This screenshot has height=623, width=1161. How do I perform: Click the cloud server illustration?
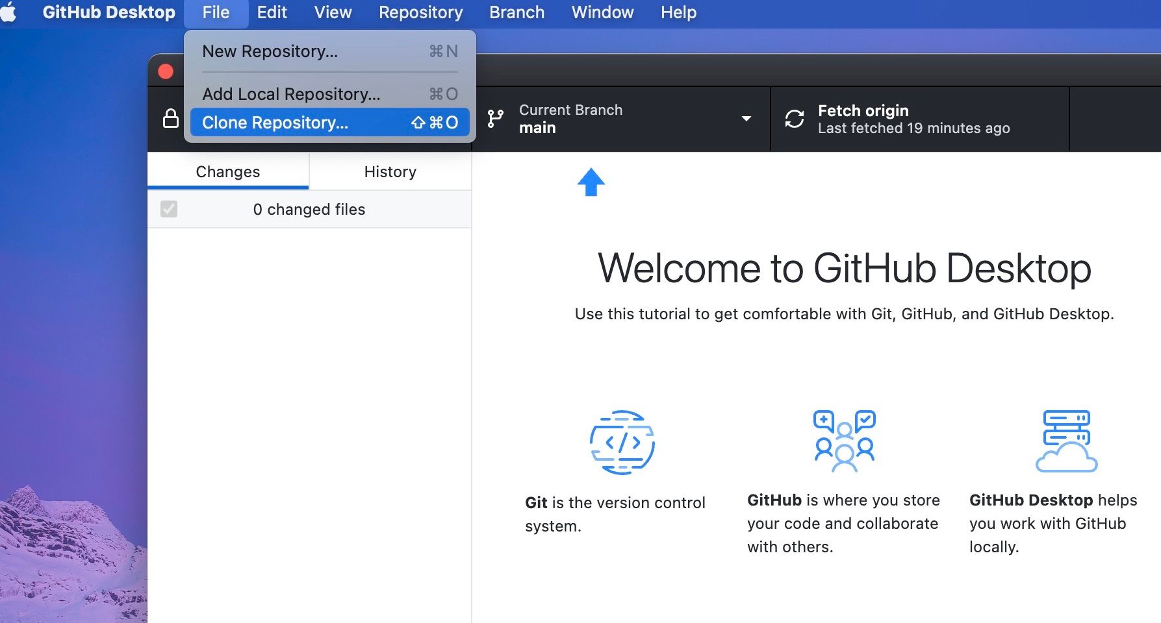1066,441
